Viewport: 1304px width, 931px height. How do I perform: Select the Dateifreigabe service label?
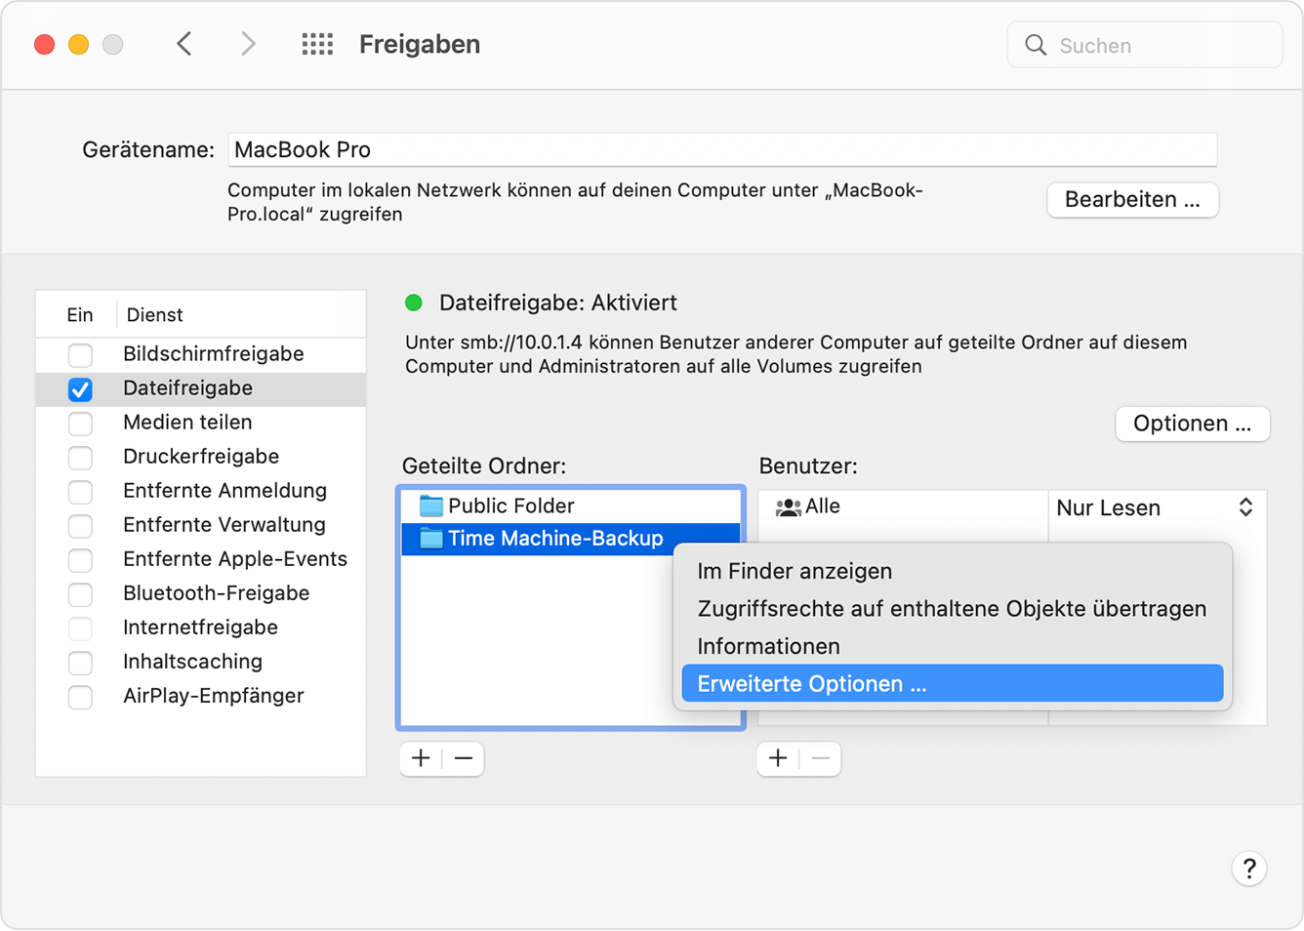(x=187, y=388)
